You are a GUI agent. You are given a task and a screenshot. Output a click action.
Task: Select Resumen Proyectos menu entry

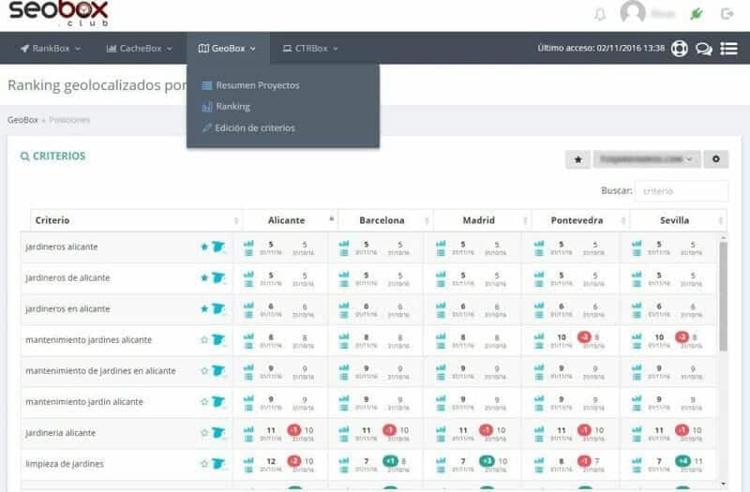pyautogui.click(x=250, y=85)
